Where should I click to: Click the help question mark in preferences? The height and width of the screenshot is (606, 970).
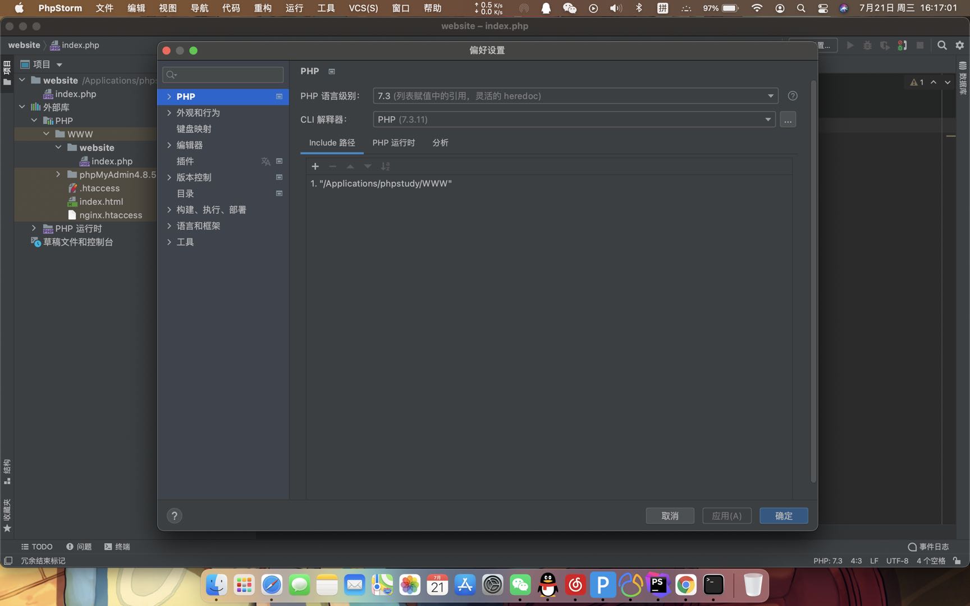click(x=174, y=516)
